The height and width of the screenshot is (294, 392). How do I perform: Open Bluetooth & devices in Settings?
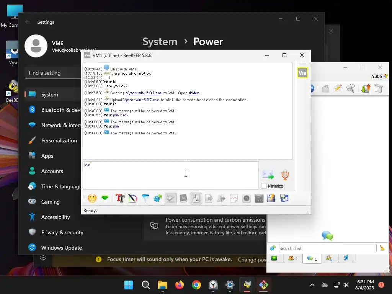[54, 110]
